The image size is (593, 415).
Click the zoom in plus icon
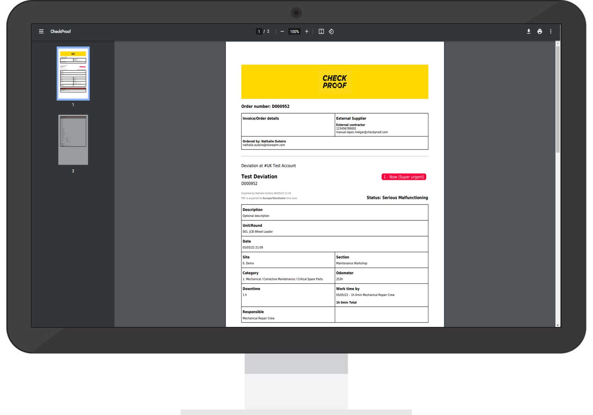pos(307,31)
